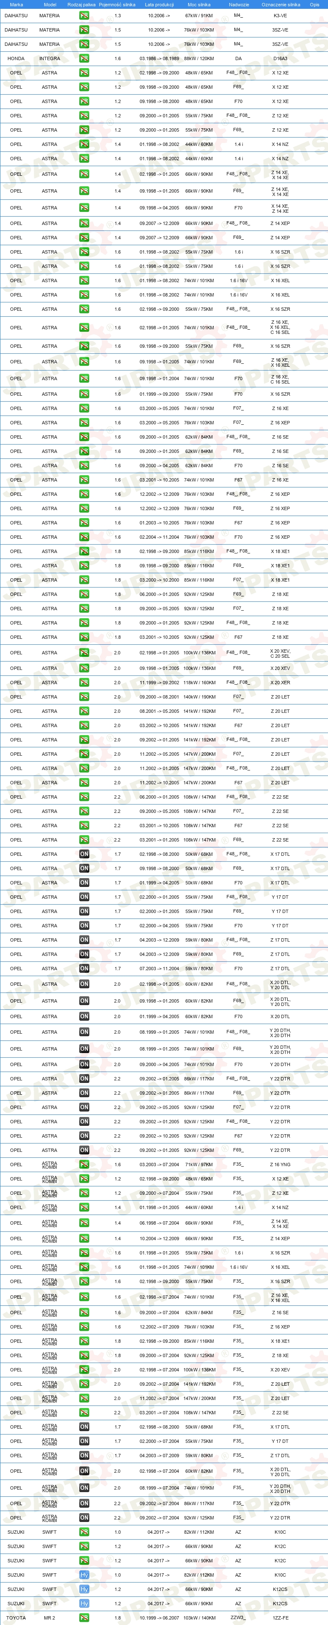This screenshot has height=1625, width=328.
Task: Click petrol icon in Astra Kombi Z 22 SE row
Action: [x=84, y=1412]
